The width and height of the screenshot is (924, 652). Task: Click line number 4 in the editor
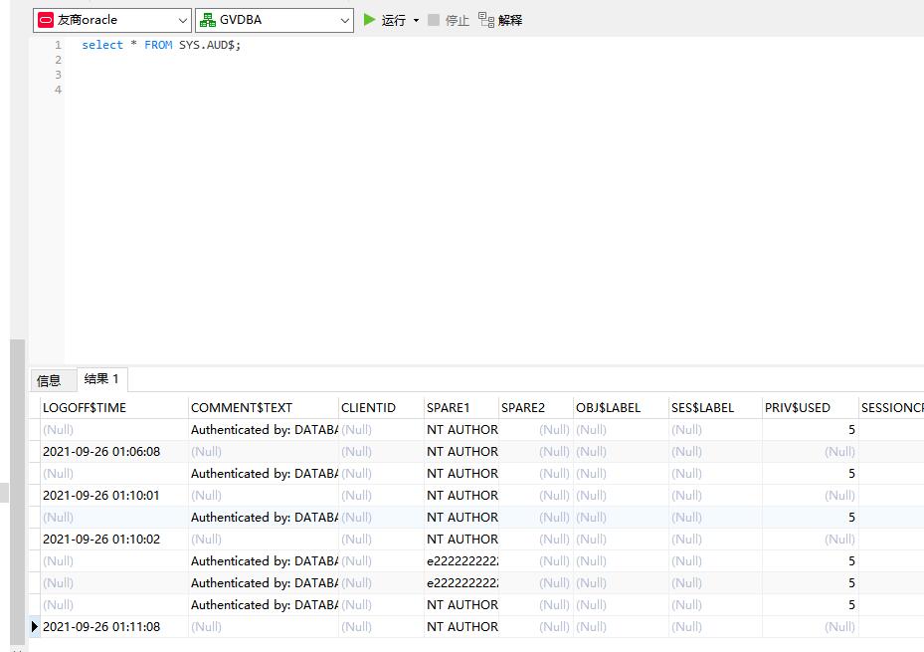58,90
